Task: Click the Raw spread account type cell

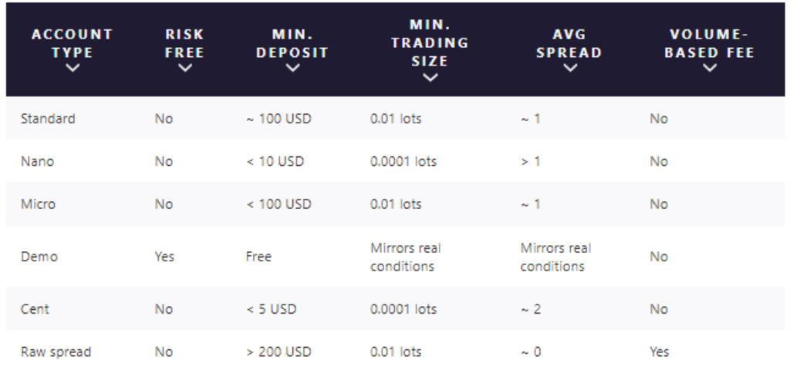Action: point(56,352)
